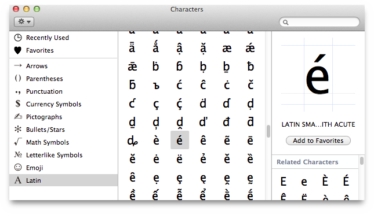
Task: Select the Emoji smiley icon
Action: pos(18,167)
